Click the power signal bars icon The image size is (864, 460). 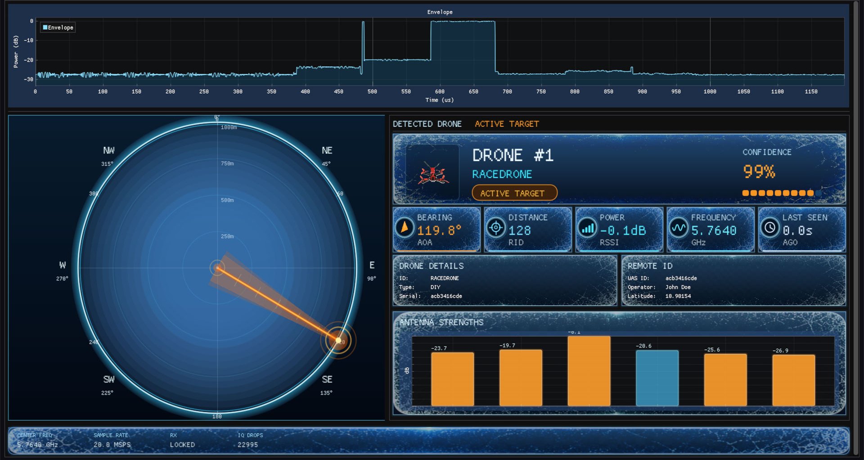pos(587,228)
